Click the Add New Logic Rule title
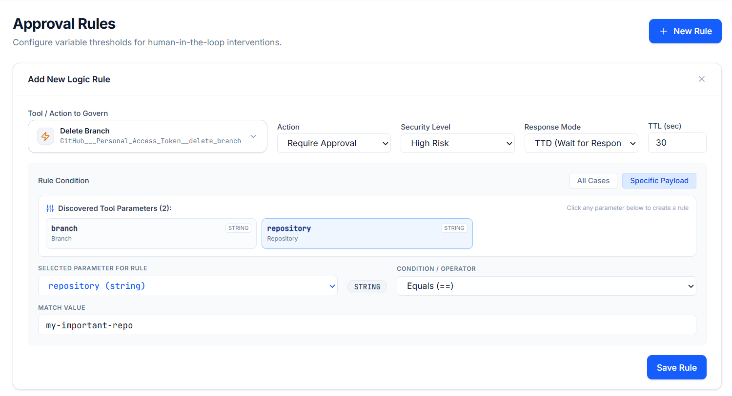The height and width of the screenshot is (396, 732). (69, 79)
